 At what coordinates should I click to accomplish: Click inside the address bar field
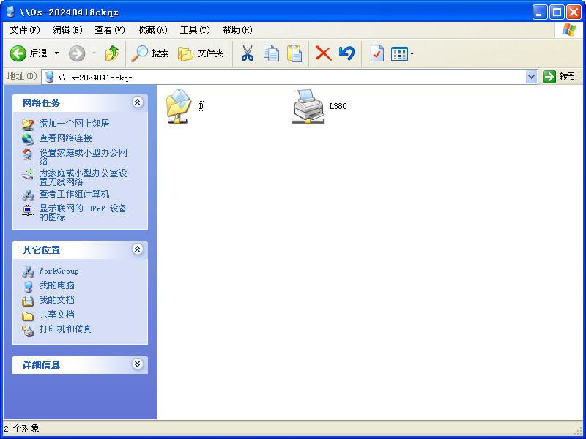click(293, 77)
